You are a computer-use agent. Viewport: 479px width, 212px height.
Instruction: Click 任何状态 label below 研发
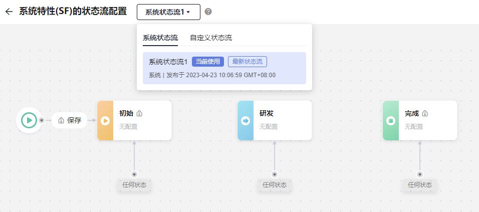(x=275, y=184)
